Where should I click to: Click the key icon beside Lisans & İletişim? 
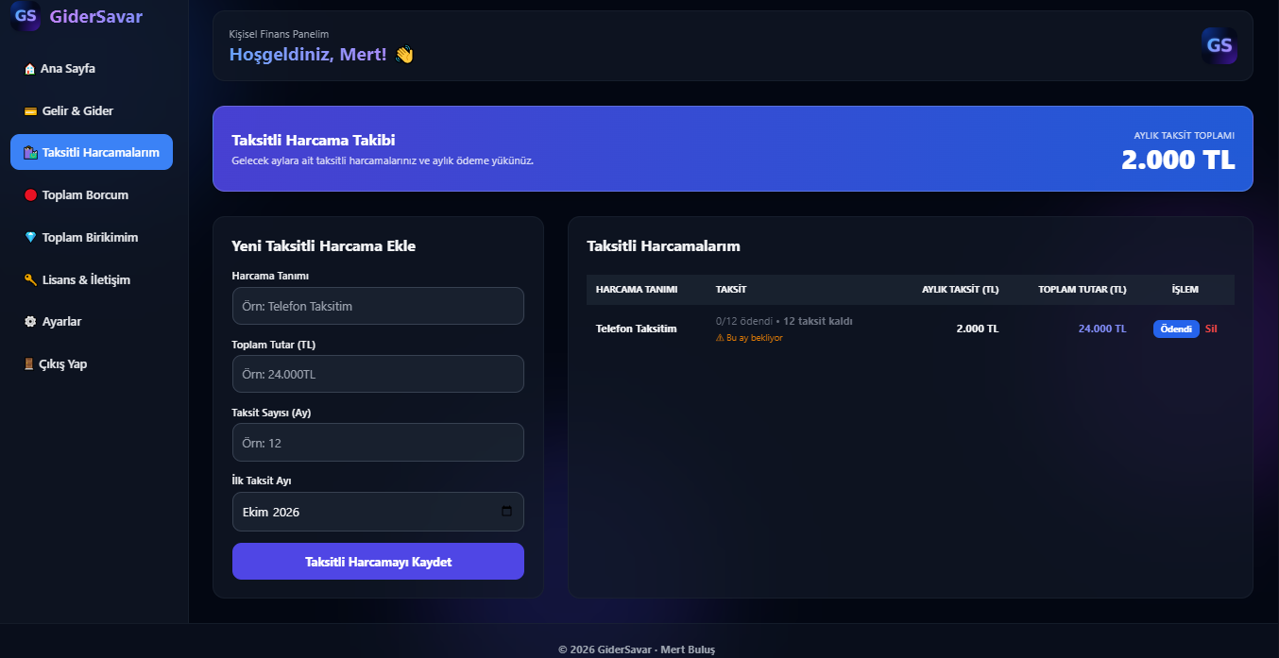pyautogui.click(x=31, y=280)
